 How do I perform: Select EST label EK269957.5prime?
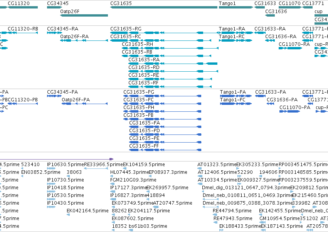(x=168, y=188)
